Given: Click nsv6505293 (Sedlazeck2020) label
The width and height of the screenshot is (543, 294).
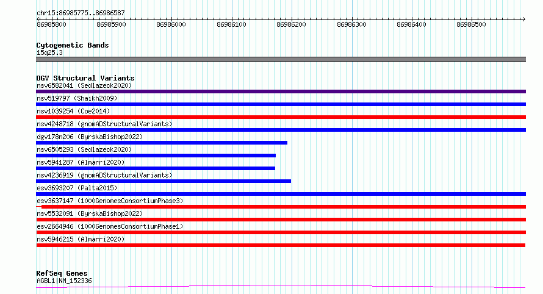Looking at the screenshot, I should point(84,149).
